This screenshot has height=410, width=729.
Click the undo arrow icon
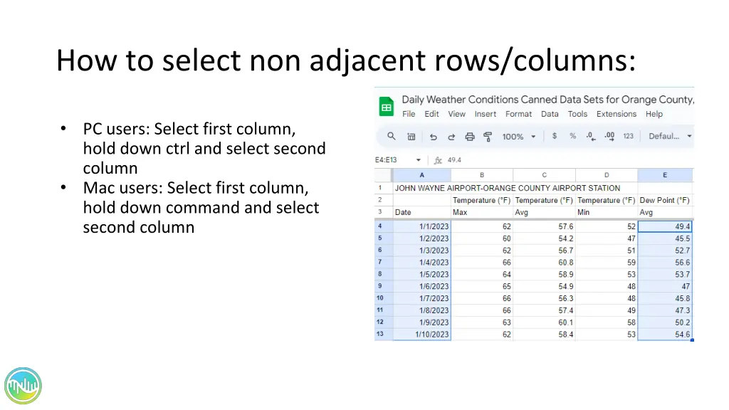(434, 137)
